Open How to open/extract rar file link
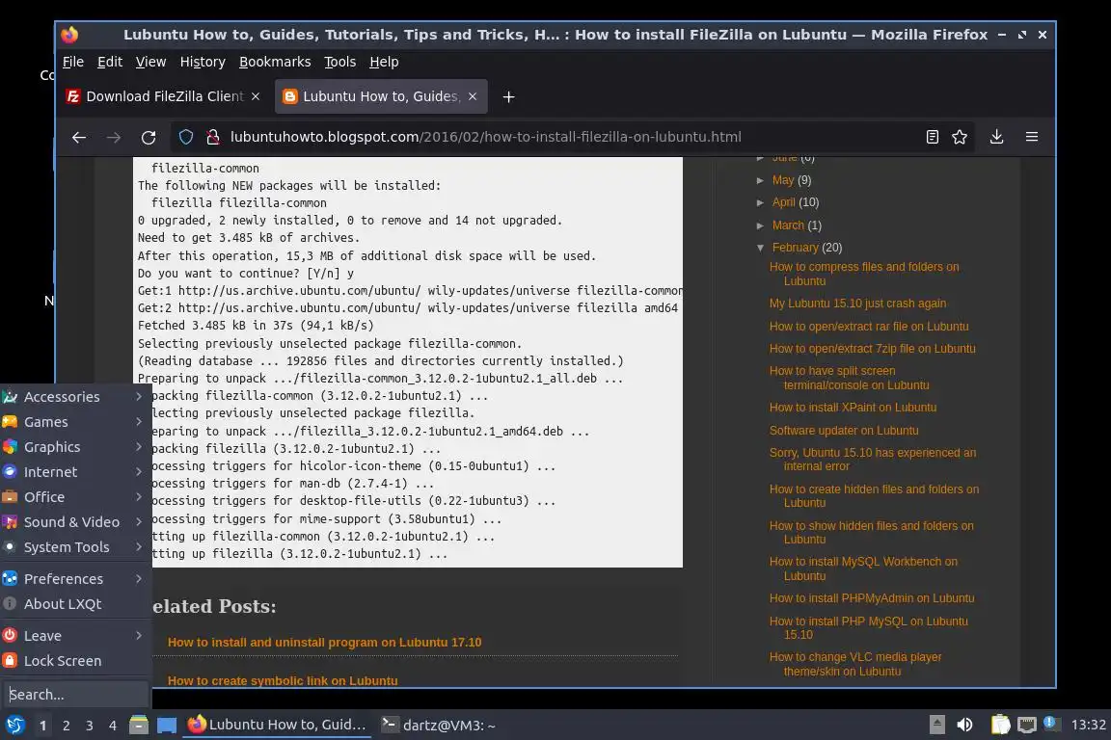 (869, 327)
